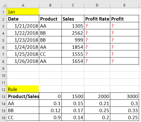Viewport: 141px width, 122px height.
Task: Click the CC rate 0.9 cell
Action: click(50, 117)
